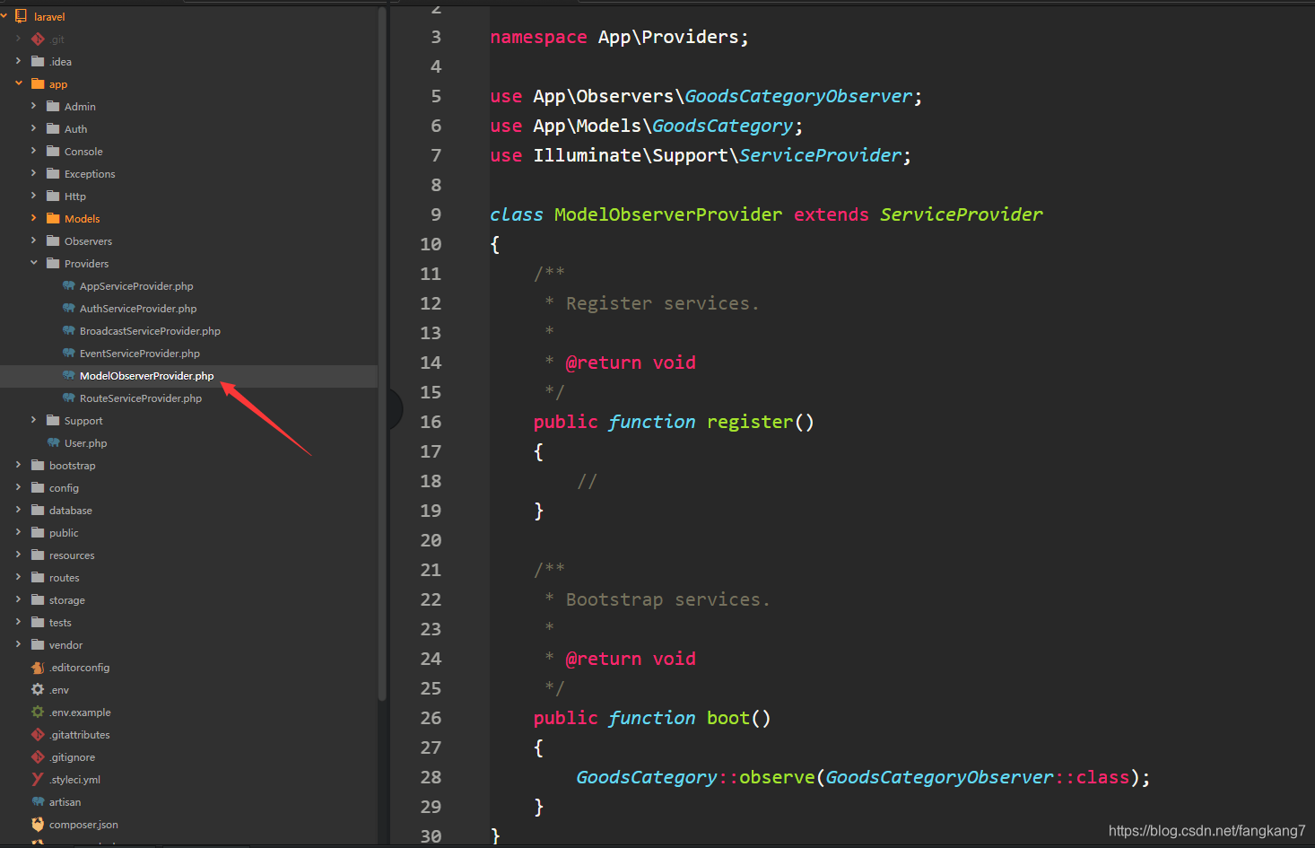The image size is (1315, 848).
Task: Collapse the Providers folder chevron
Action: click(33, 263)
